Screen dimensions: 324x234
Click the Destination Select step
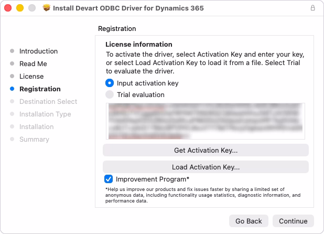pos(48,101)
